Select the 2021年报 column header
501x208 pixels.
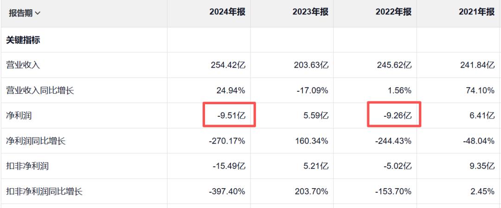pos(476,13)
